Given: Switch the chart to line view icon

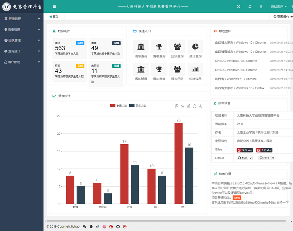Looking at the screenshot, I should point(182,106).
